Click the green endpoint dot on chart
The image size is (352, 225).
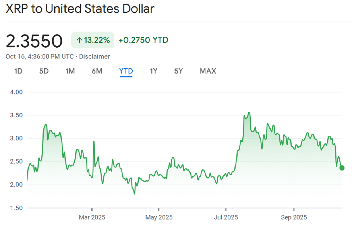342,168
